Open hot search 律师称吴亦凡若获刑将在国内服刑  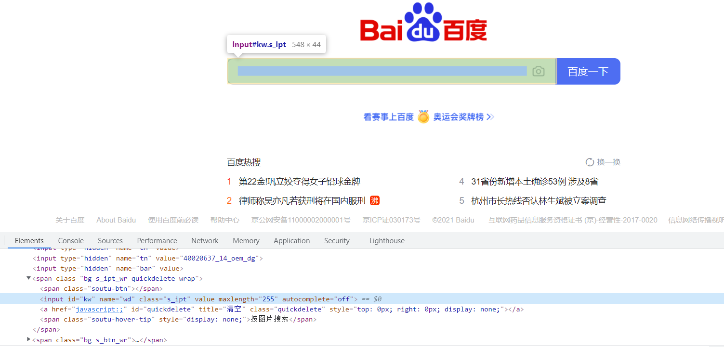302,200
